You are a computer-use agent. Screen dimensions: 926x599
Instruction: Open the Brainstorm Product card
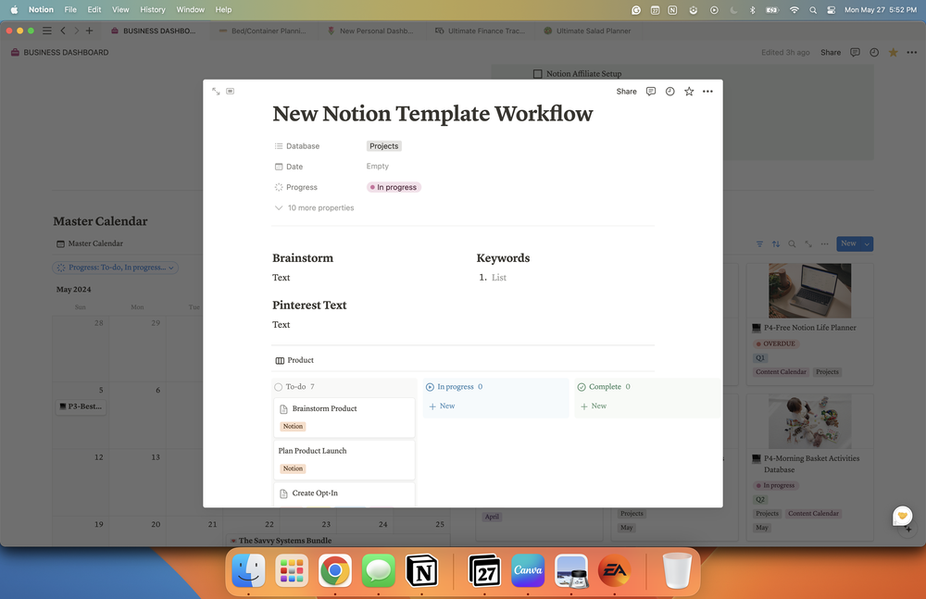[326, 408]
